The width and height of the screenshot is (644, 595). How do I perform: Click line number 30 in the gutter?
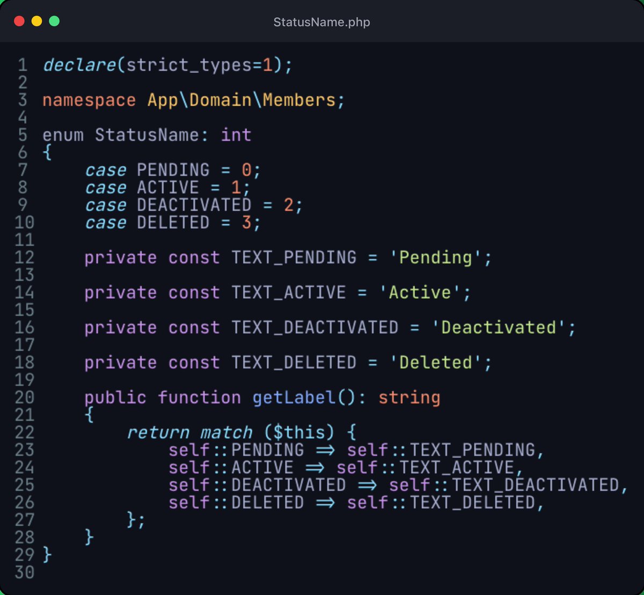click(x=25, y=572)
